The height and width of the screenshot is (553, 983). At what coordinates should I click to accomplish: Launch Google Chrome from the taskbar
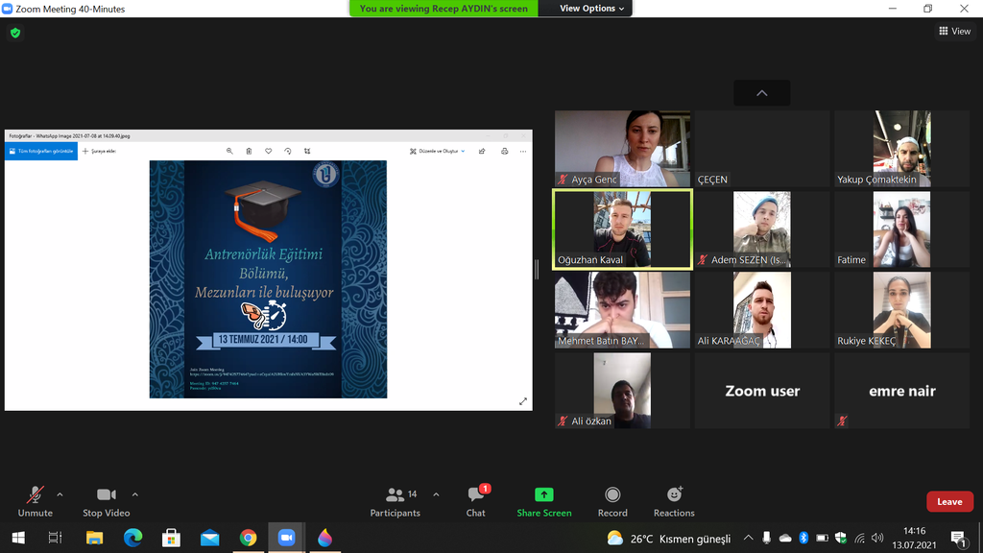coord(248,538)
